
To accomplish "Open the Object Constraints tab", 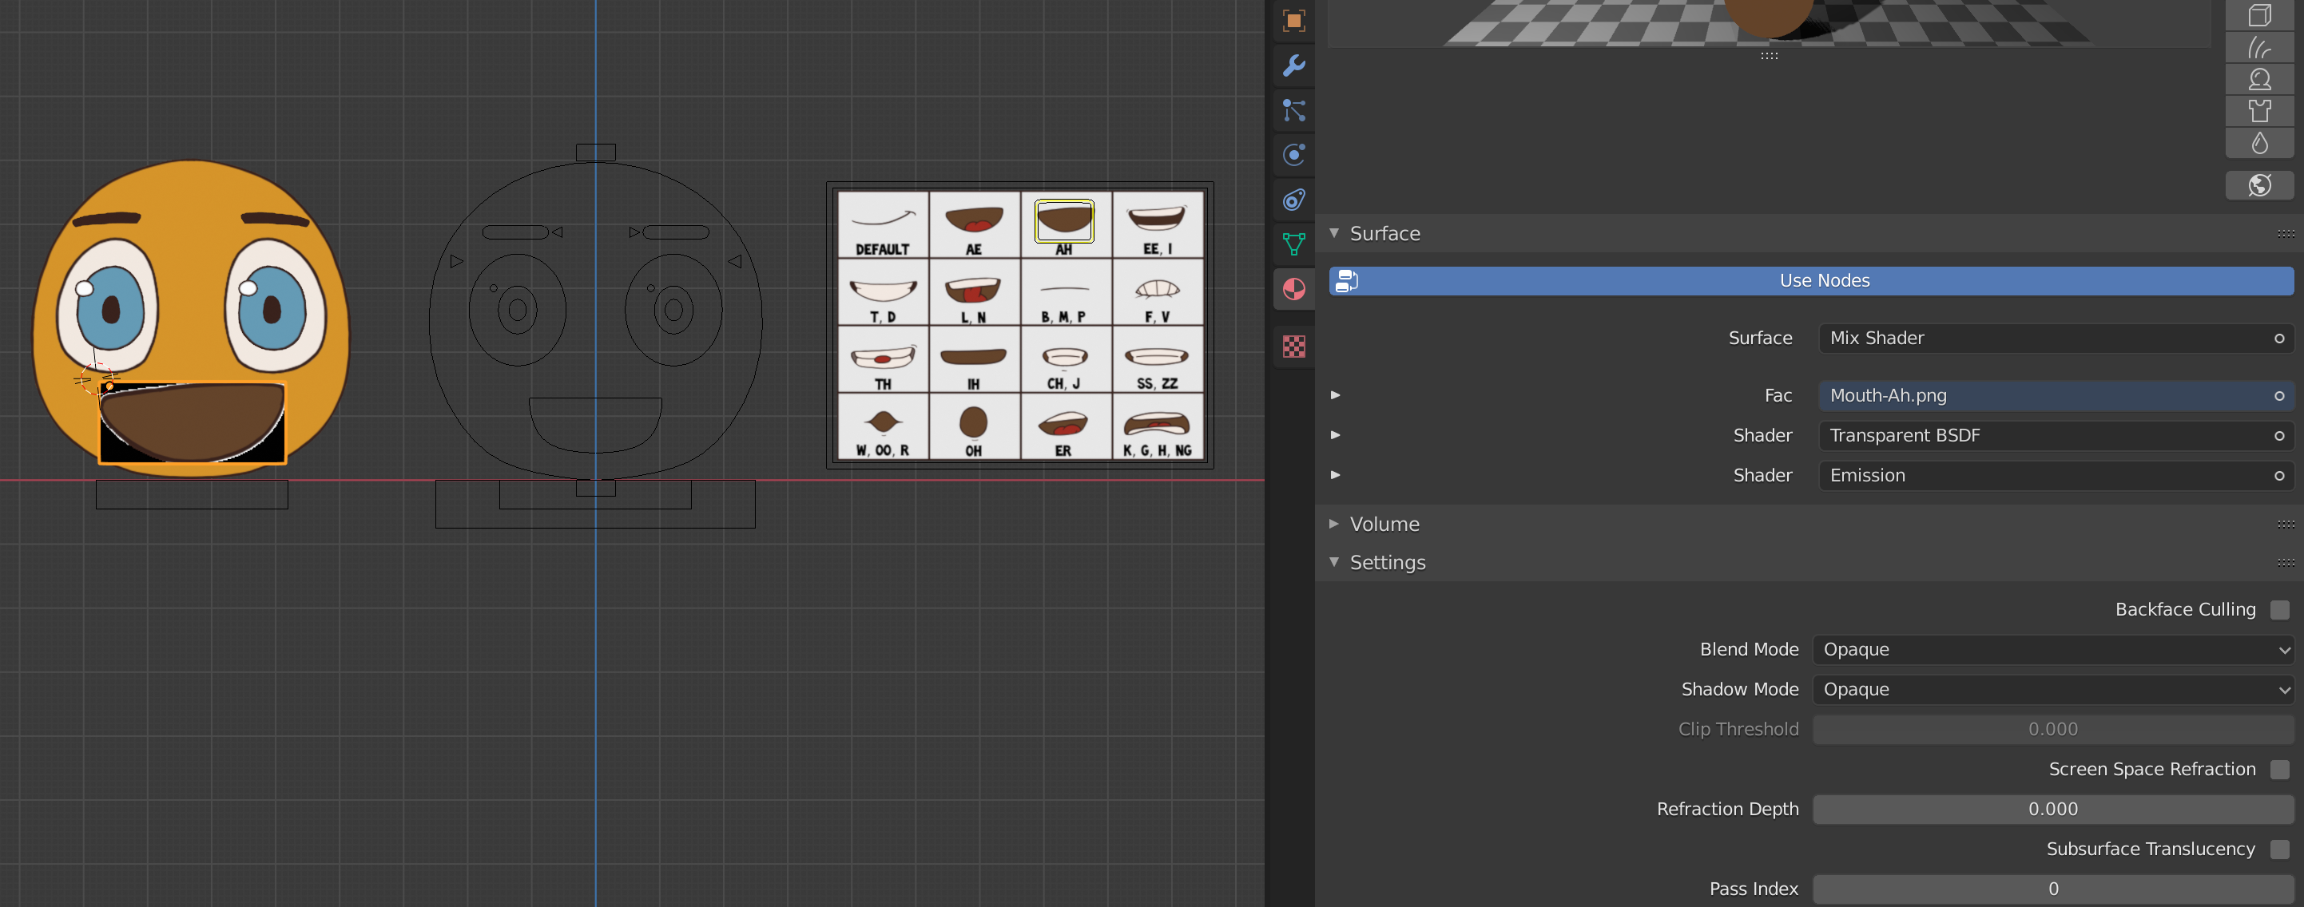I will tap(1293, 200).
